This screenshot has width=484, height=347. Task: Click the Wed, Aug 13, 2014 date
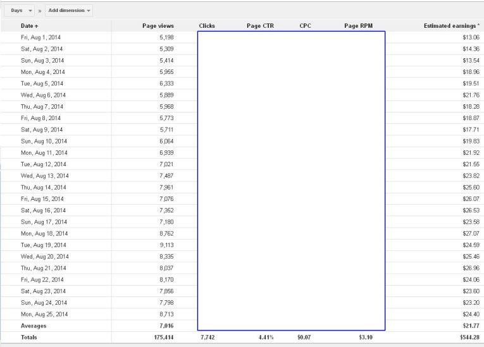pos(45,176)
